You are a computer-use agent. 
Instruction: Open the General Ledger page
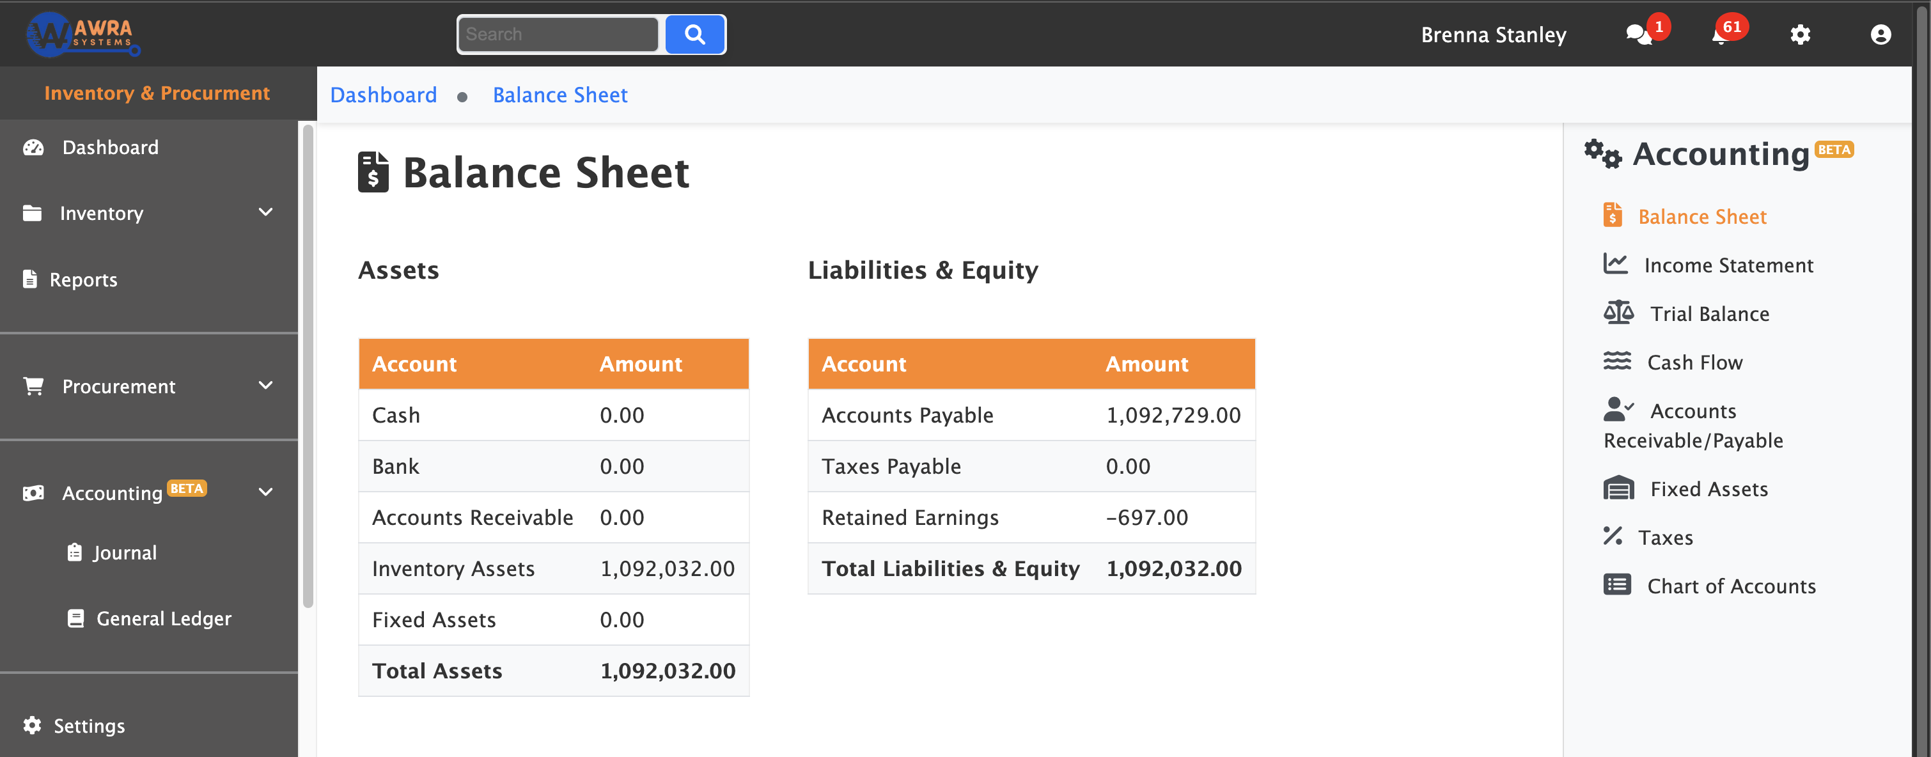click(164, 618)
